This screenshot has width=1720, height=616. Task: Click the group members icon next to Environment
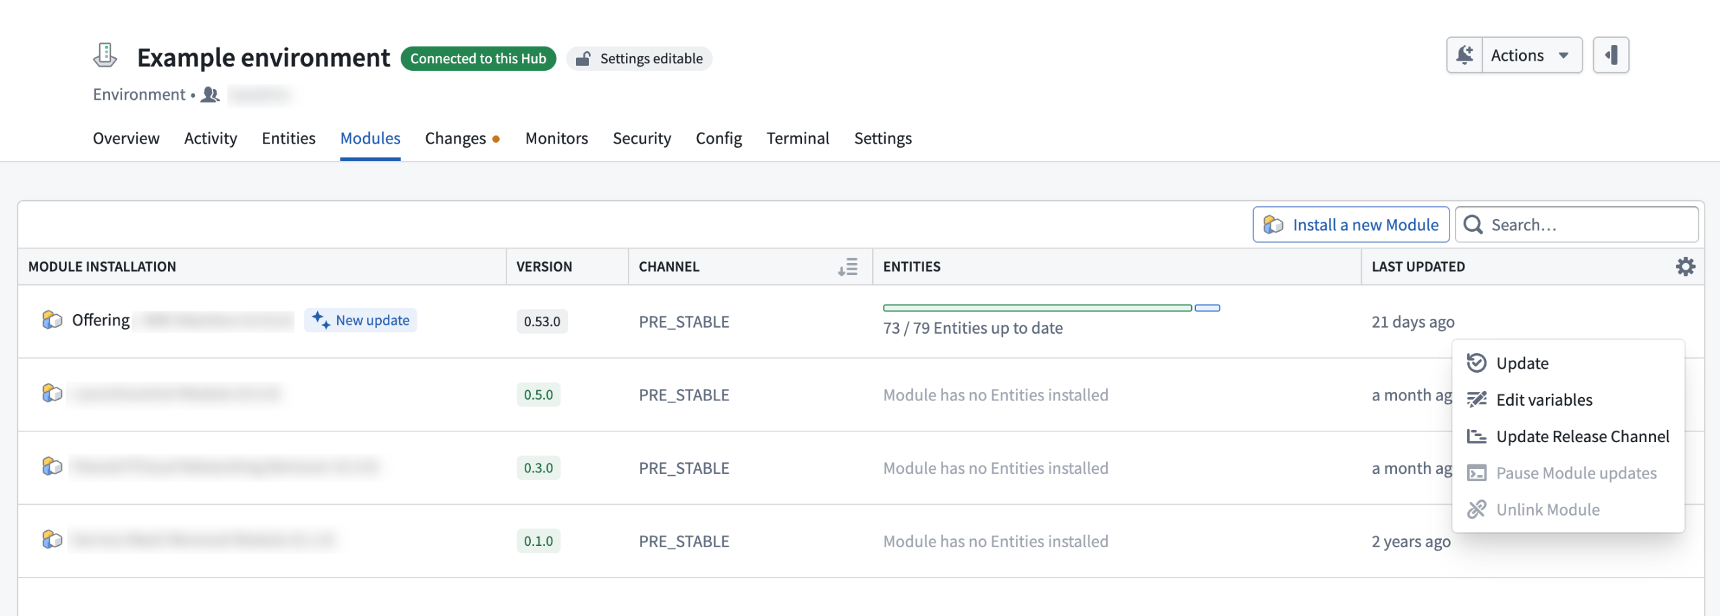point(210,95)
